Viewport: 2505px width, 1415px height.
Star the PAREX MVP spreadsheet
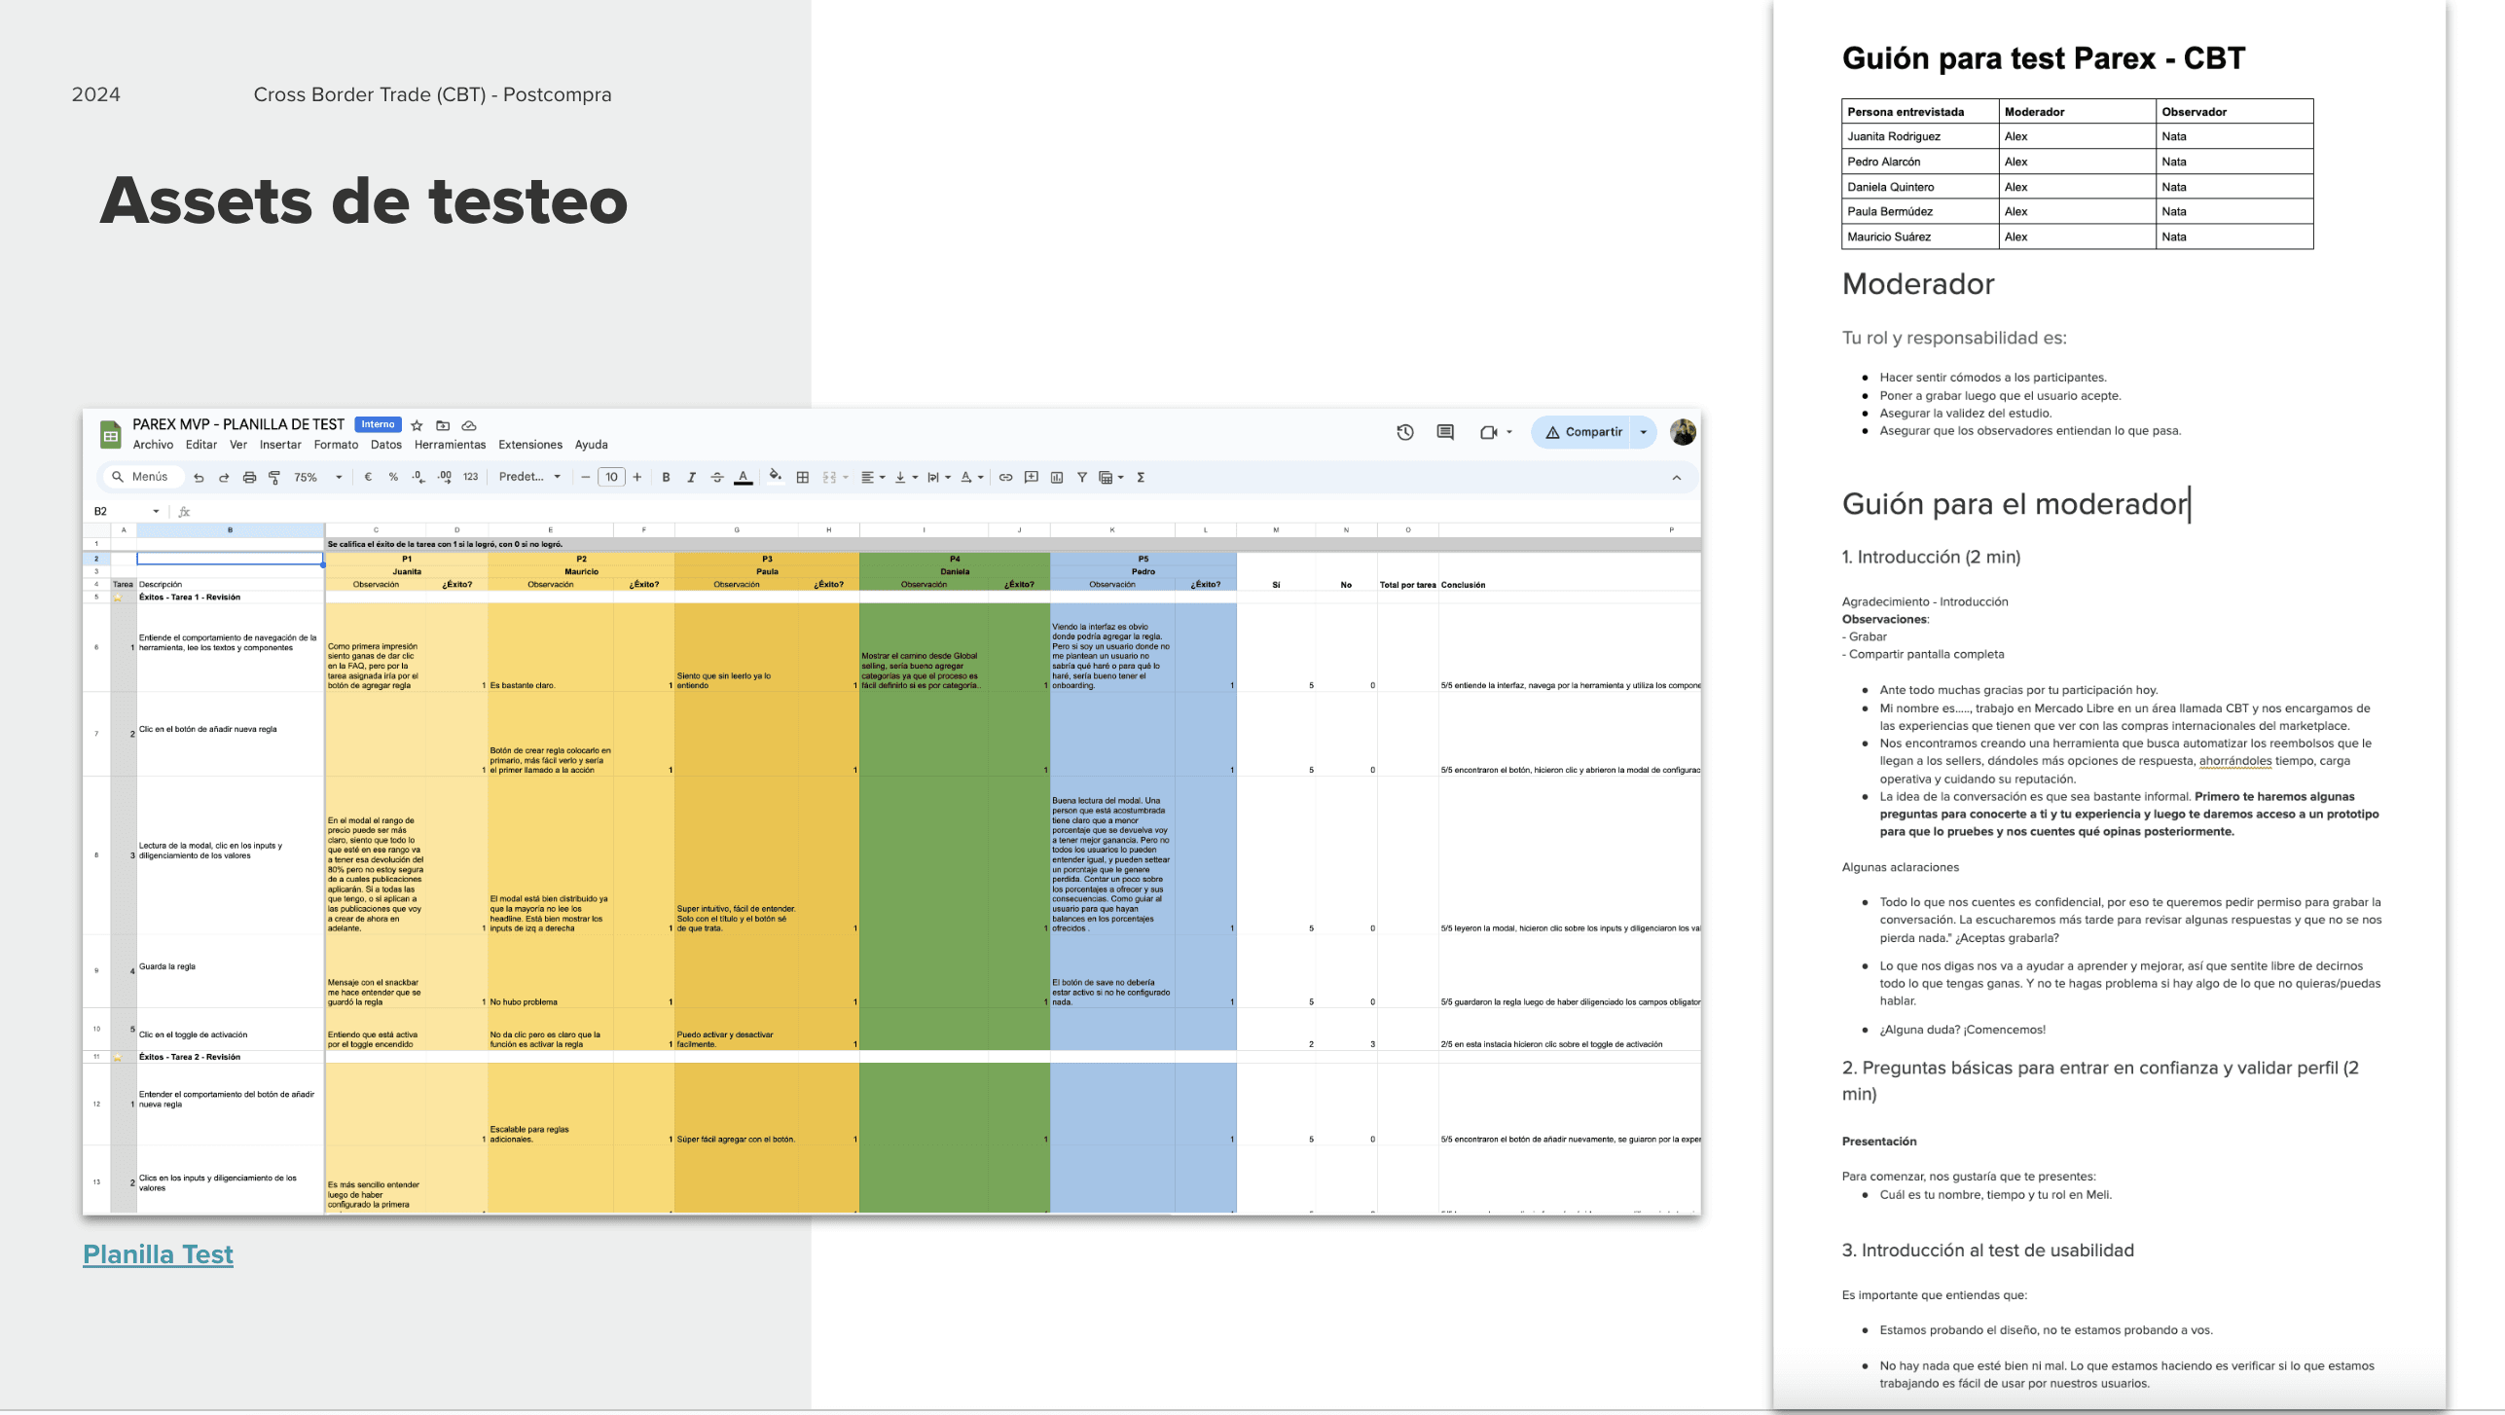(417, 425)
